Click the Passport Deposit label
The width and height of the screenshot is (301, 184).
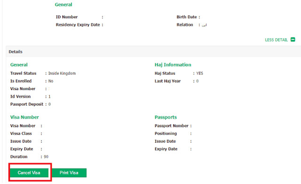(27, 104)
